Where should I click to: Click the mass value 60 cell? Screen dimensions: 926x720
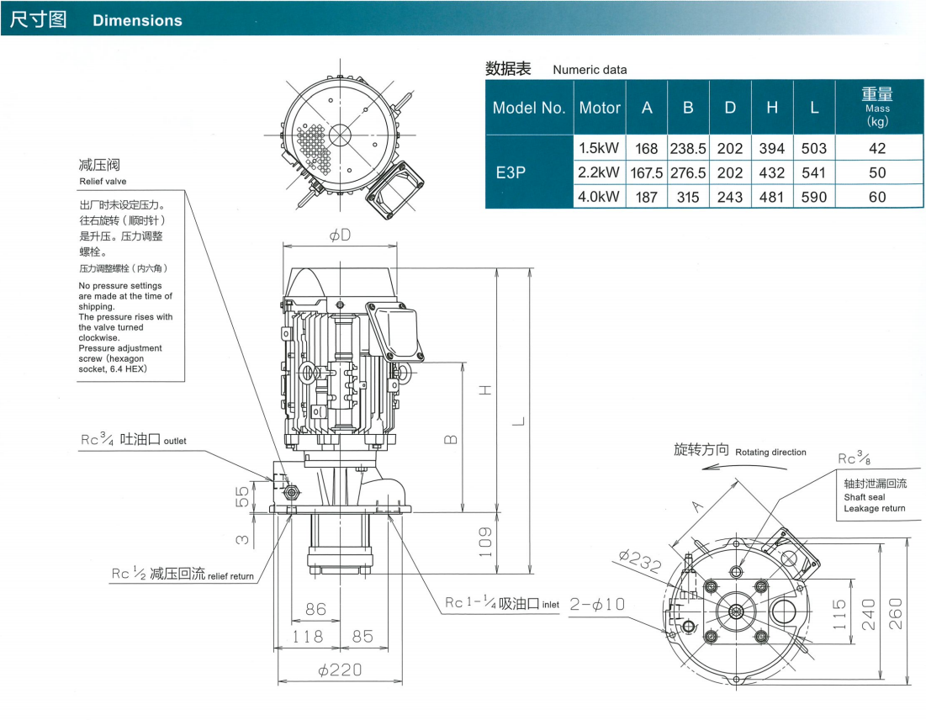click(876, 197)
